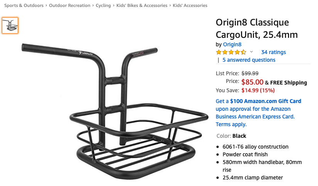Image resolution: width=318 pixels, height=186 pixels.
Task: Visit the Origin8 brand page link
Action: point(232,44)
